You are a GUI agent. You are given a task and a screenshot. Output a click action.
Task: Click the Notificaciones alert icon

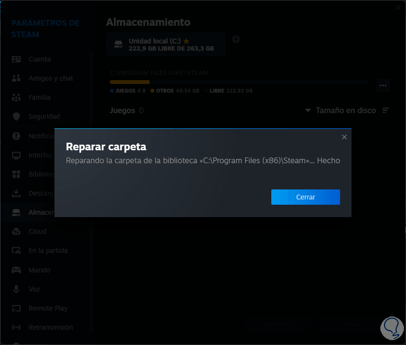click(16, 136)
